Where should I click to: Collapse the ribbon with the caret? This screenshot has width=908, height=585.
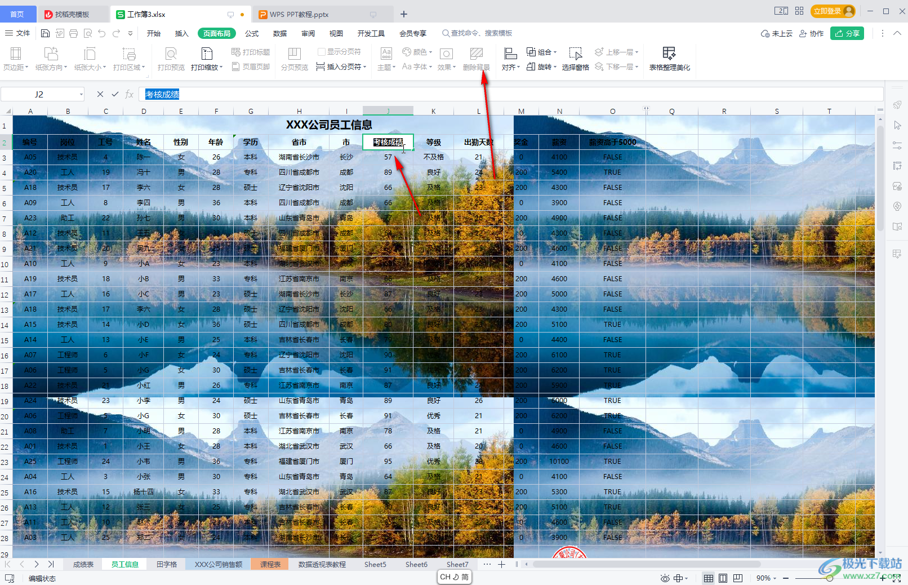897,33
